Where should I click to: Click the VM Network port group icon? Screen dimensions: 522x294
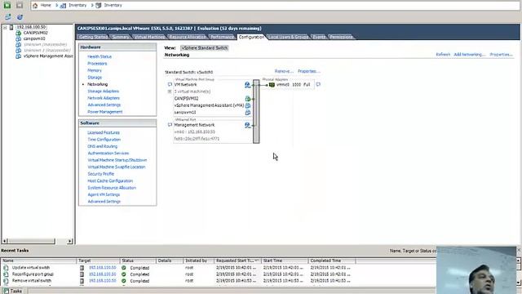[x=247, y=85]
